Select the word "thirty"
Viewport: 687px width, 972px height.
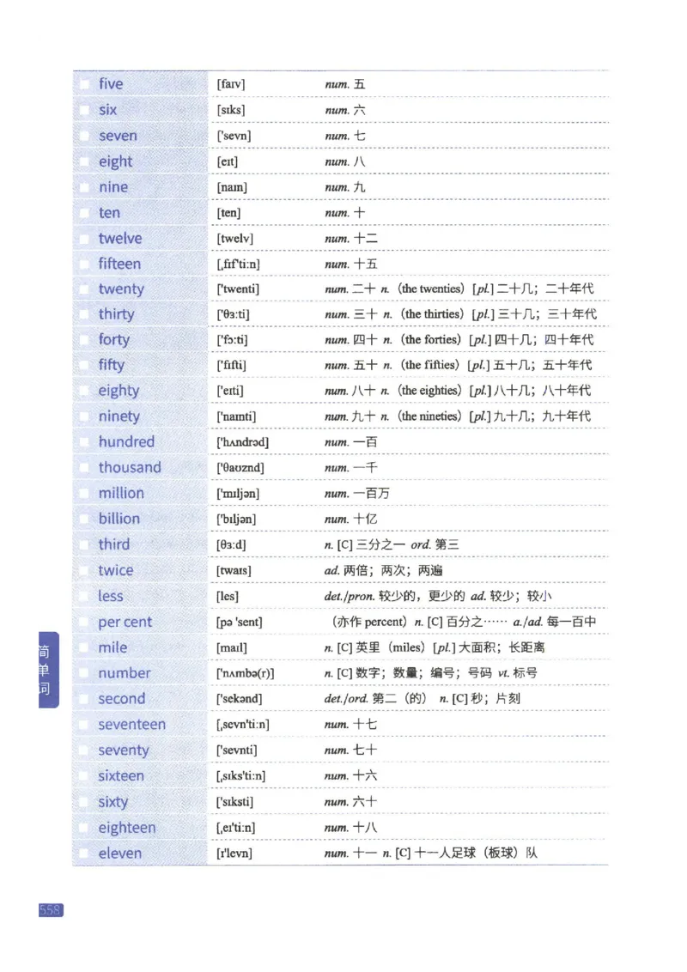coord(116,314)
